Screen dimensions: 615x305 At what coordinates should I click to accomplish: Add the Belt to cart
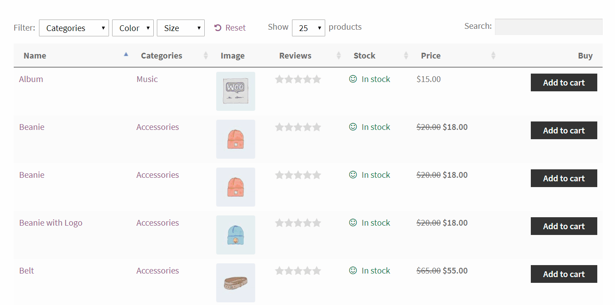[564, 274]
